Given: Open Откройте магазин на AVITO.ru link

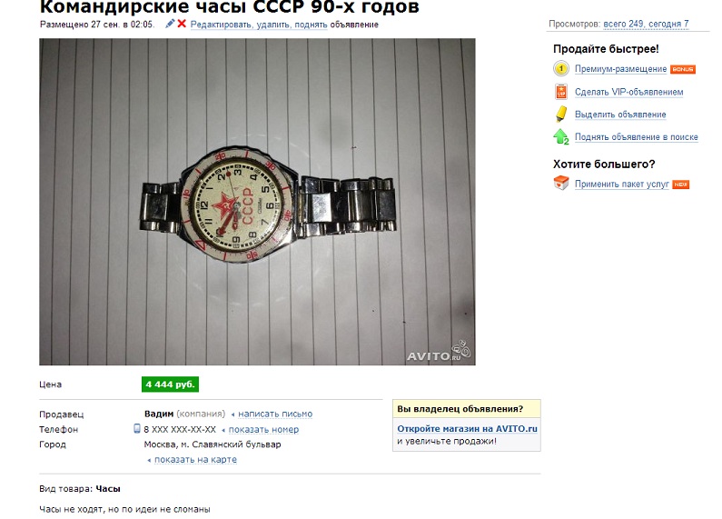Looking at the screenshot, I should pos(467,429).
